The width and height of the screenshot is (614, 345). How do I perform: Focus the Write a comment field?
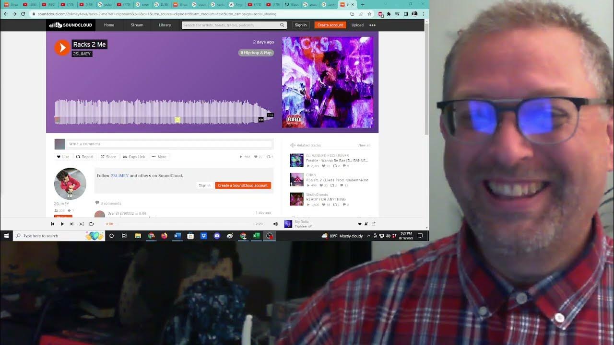pos(170,144)
